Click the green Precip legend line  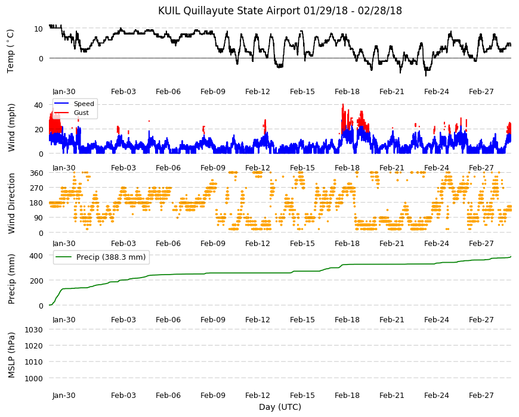tap(64, 257)
